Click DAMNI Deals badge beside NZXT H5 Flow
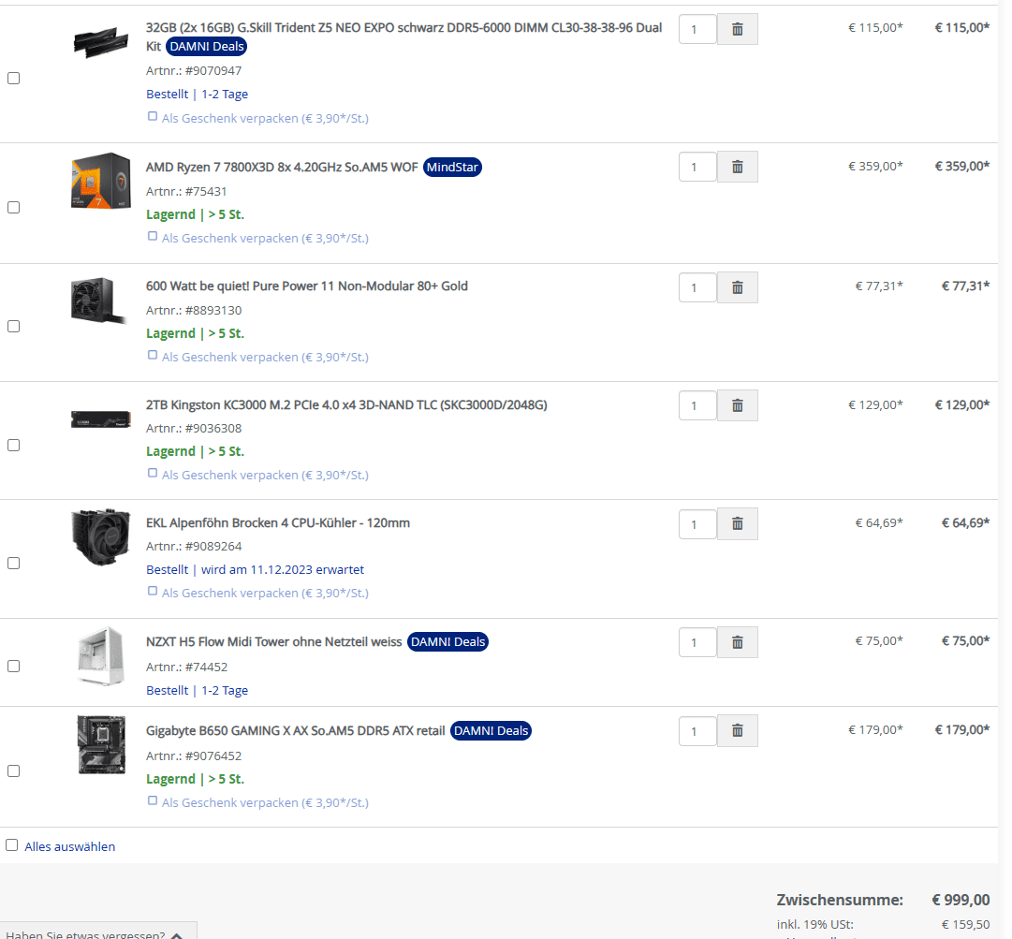 pyautogui.click(x=447, y=641)
